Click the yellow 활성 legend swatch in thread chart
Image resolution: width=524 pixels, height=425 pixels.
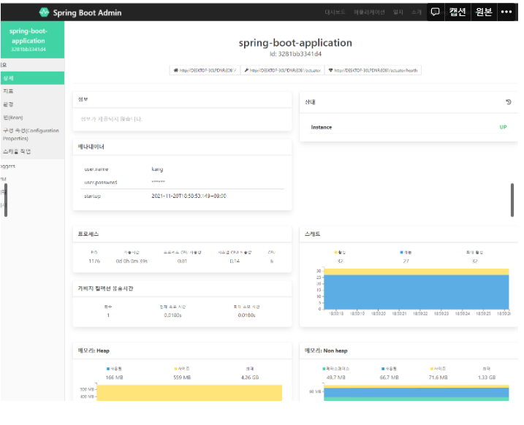[336, 253]
